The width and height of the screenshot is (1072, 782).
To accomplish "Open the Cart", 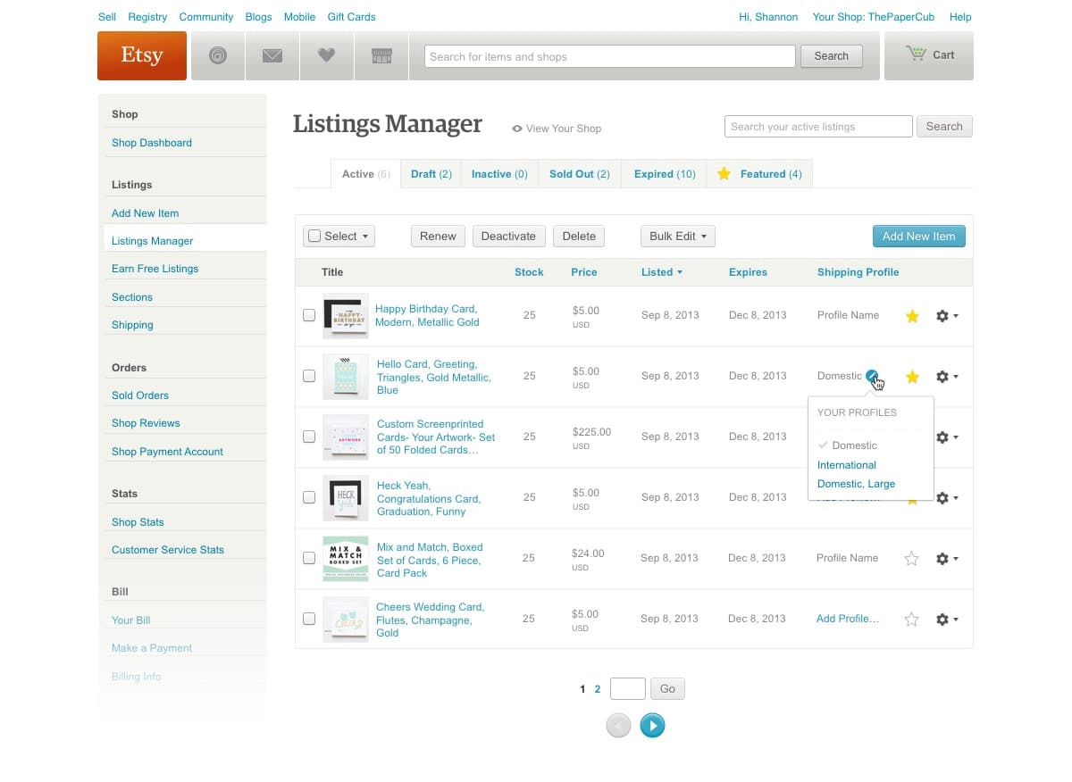I will (927, 55).
